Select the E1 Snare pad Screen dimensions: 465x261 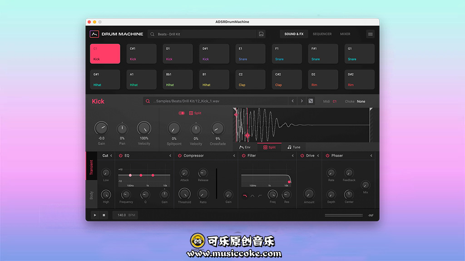point(250,53)
